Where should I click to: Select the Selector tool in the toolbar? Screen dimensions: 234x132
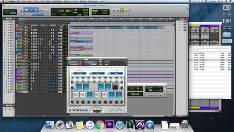click(31, 10)
